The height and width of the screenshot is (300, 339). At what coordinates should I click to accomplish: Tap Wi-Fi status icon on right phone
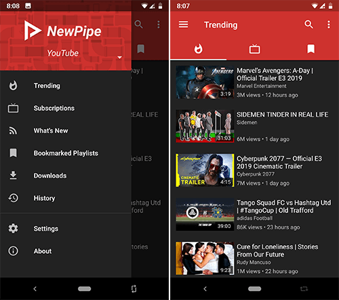click(x=315, y=5)
